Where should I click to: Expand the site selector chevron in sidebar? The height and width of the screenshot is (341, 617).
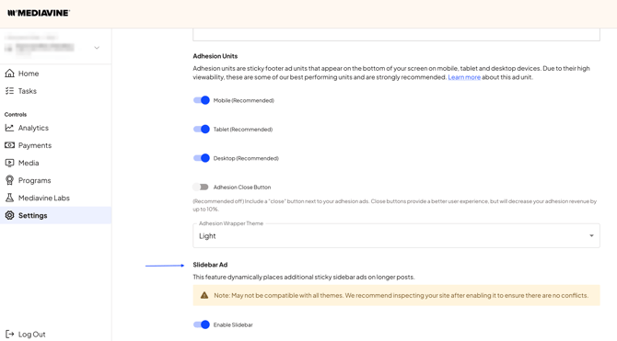coord(97,48)
